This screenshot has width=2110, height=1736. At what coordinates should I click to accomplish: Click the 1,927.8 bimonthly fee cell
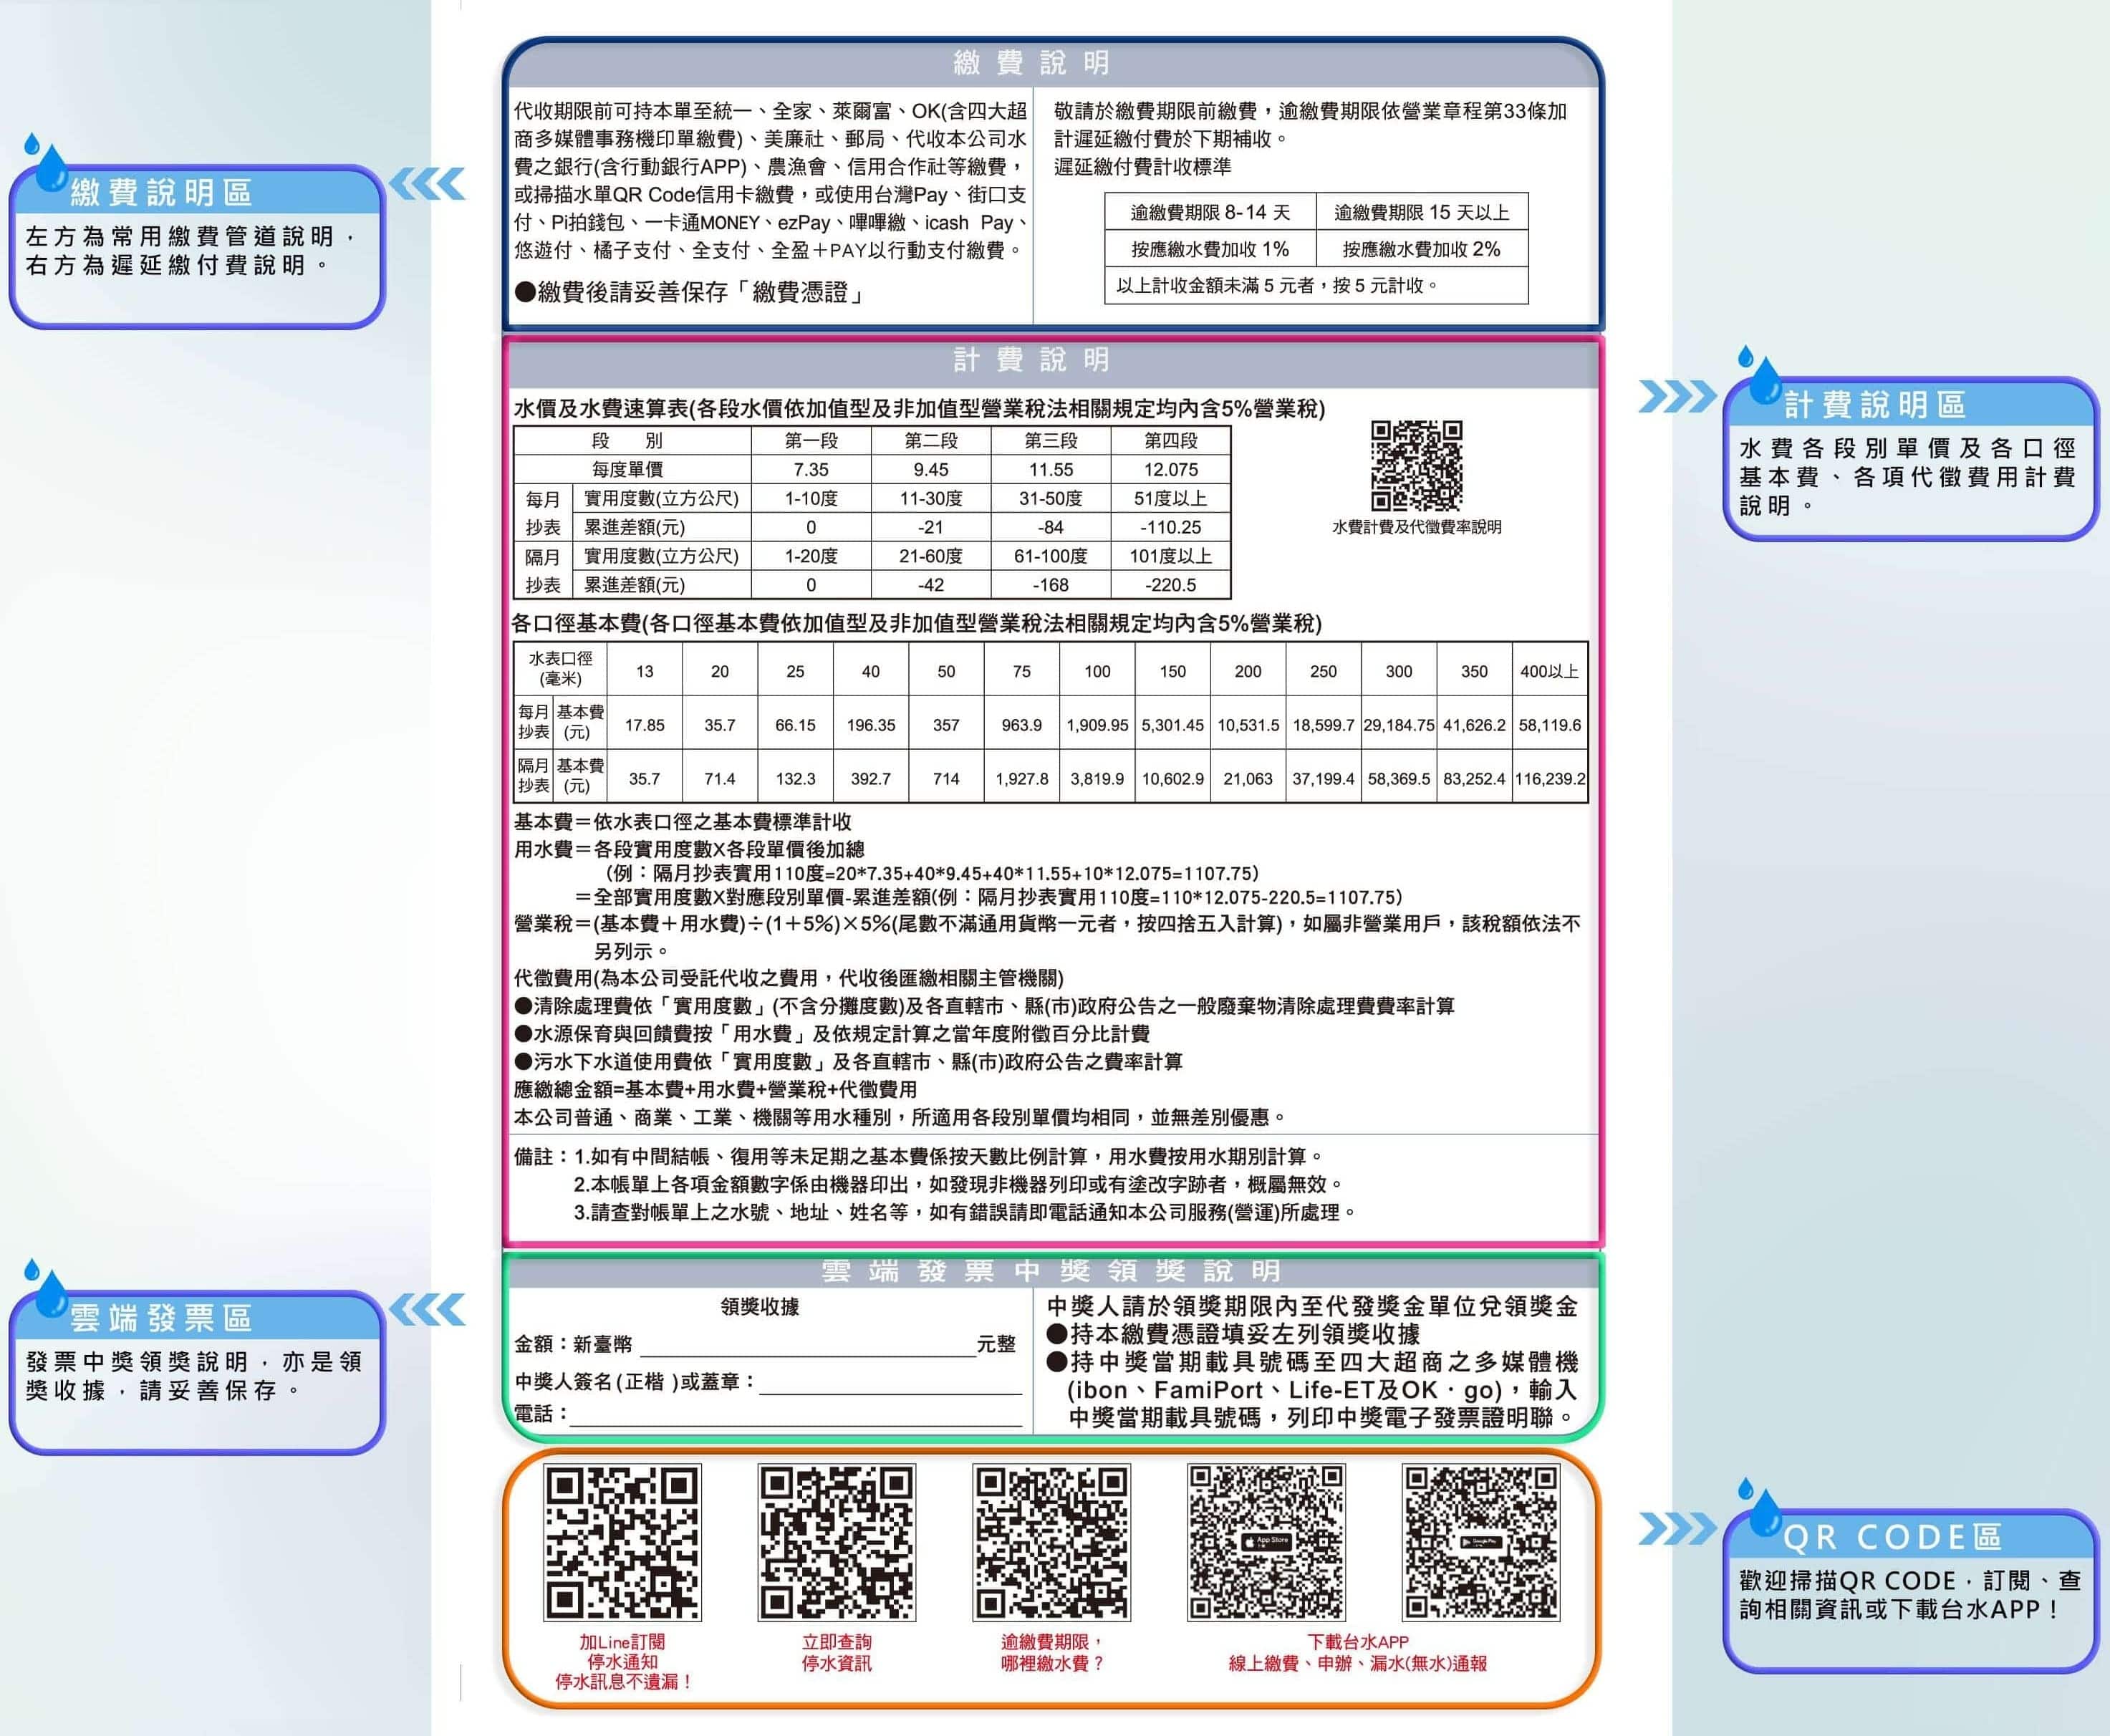[1022, 778]
